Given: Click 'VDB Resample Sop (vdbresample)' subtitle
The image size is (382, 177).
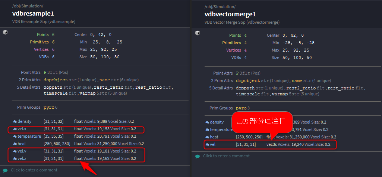Looking at the screenshot, I should [44, 22].
